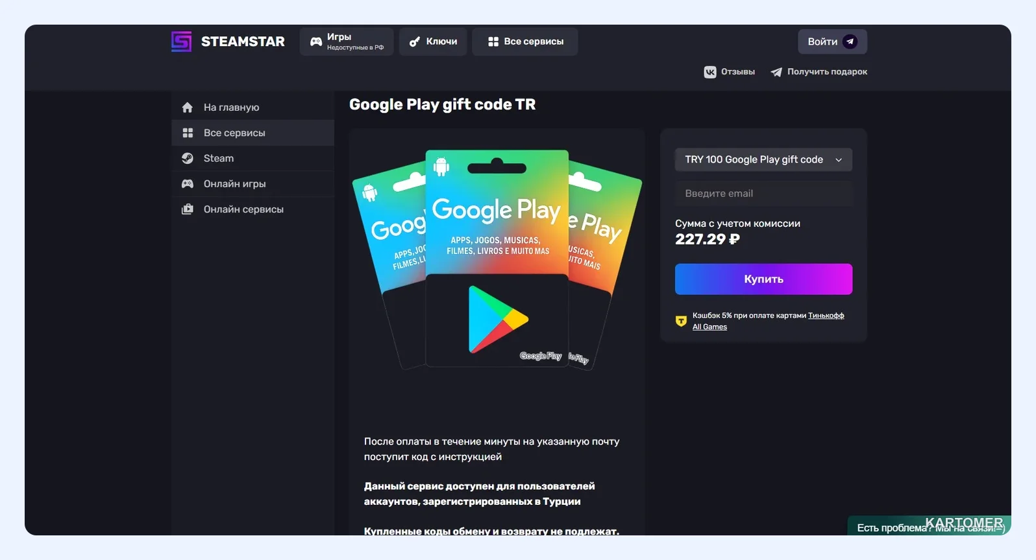Click the Tinkoff shield icon near cashback
1036x560 pixels.
(681, 321)
